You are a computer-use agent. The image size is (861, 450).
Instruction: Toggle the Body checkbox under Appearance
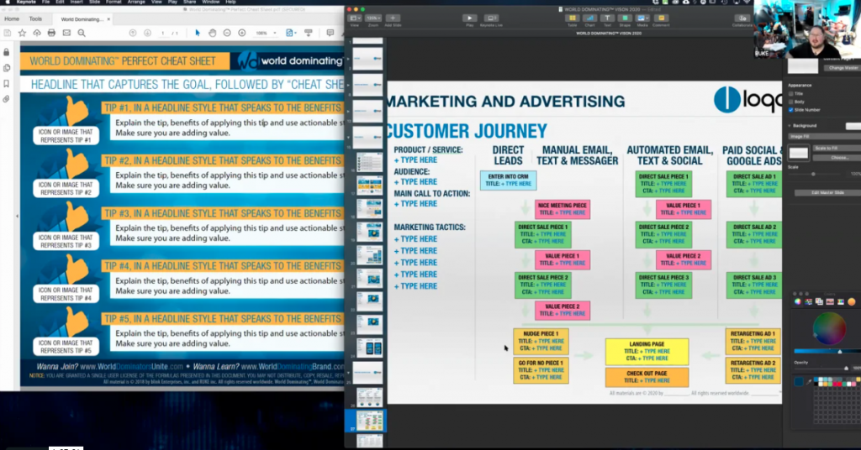click(x=790, y=102)
